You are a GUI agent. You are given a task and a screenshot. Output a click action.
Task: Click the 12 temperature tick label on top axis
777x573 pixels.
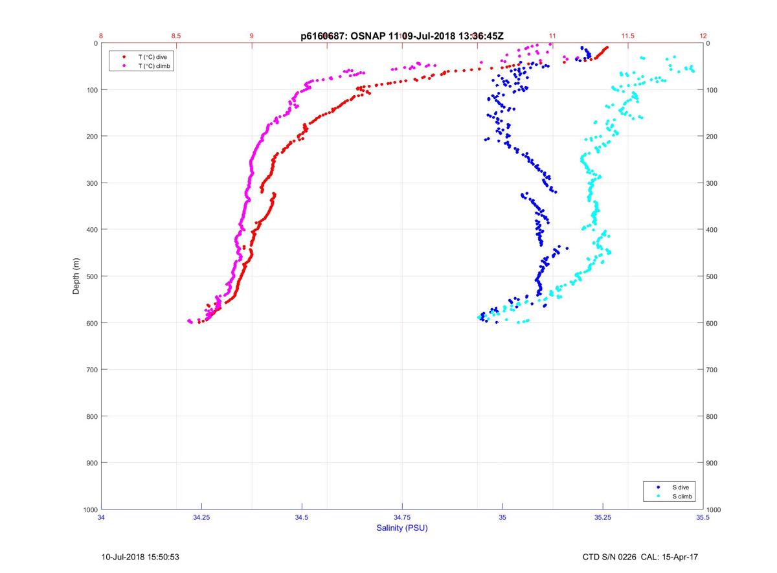pos(703,36)
